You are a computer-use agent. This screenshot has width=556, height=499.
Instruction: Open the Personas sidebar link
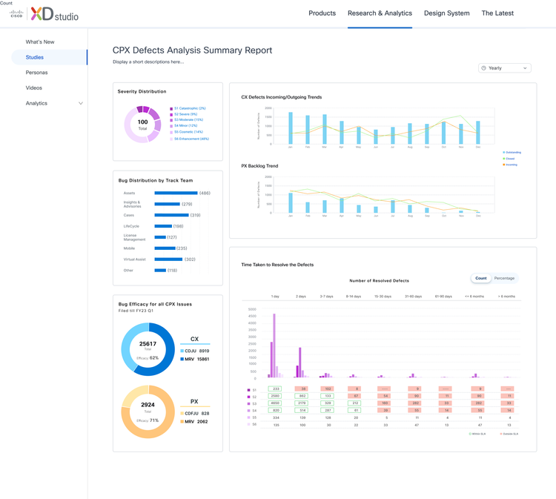point(36,73)
